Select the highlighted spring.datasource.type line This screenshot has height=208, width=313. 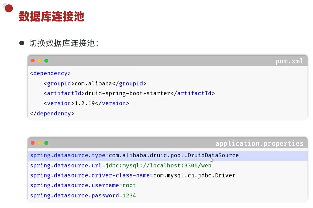click(x=167, y=155)
